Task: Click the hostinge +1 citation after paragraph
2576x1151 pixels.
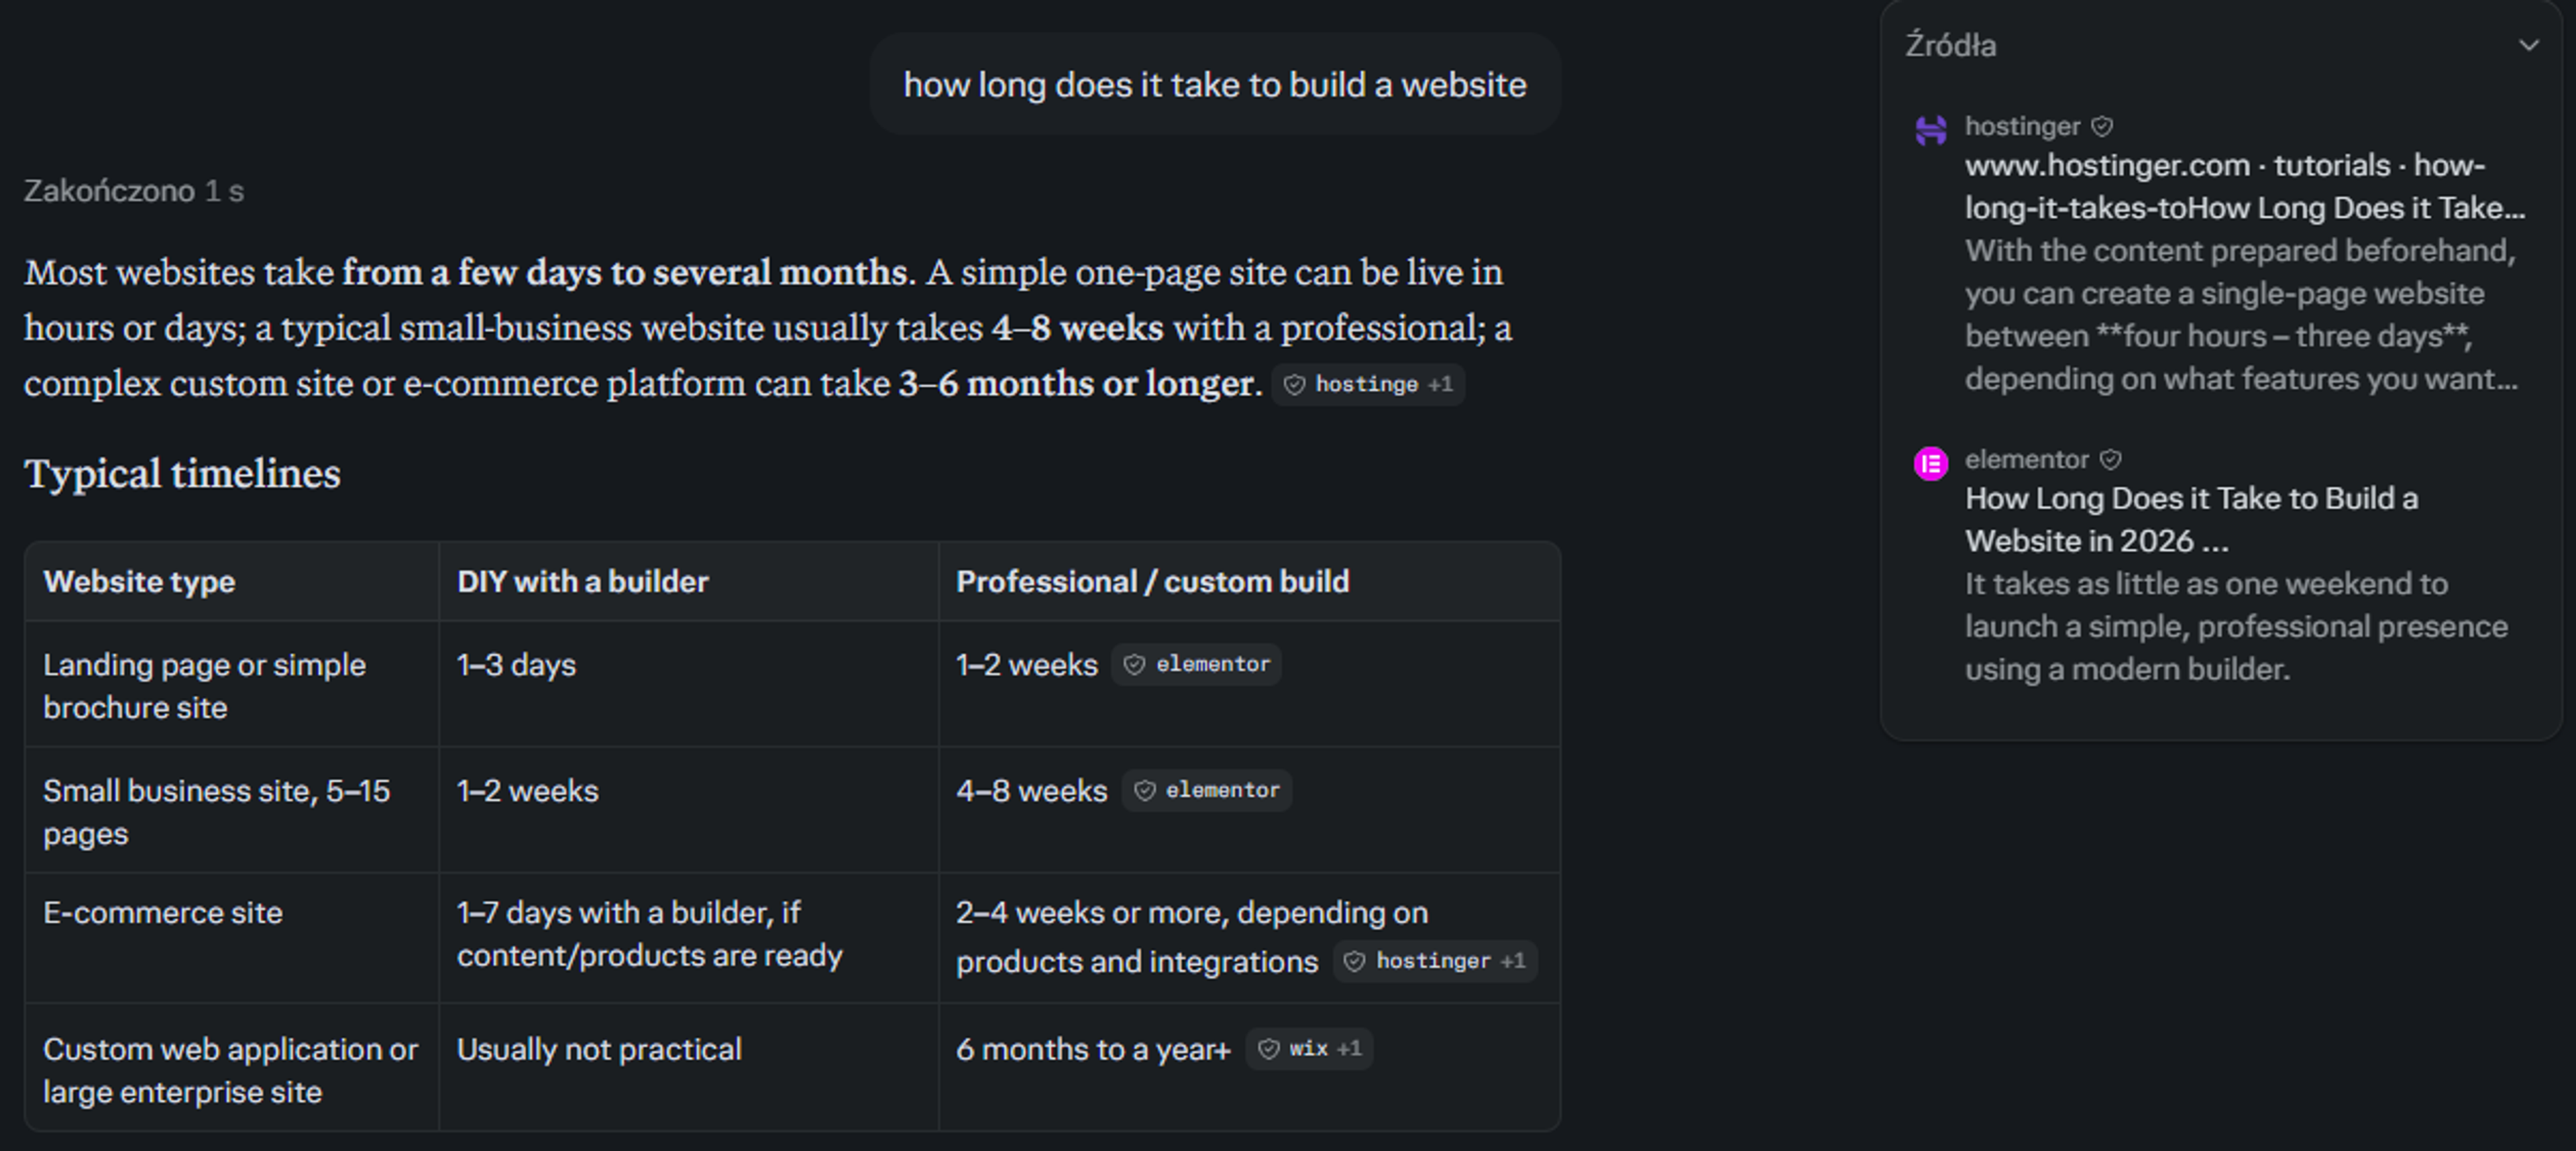Action: pos(1368,385)
